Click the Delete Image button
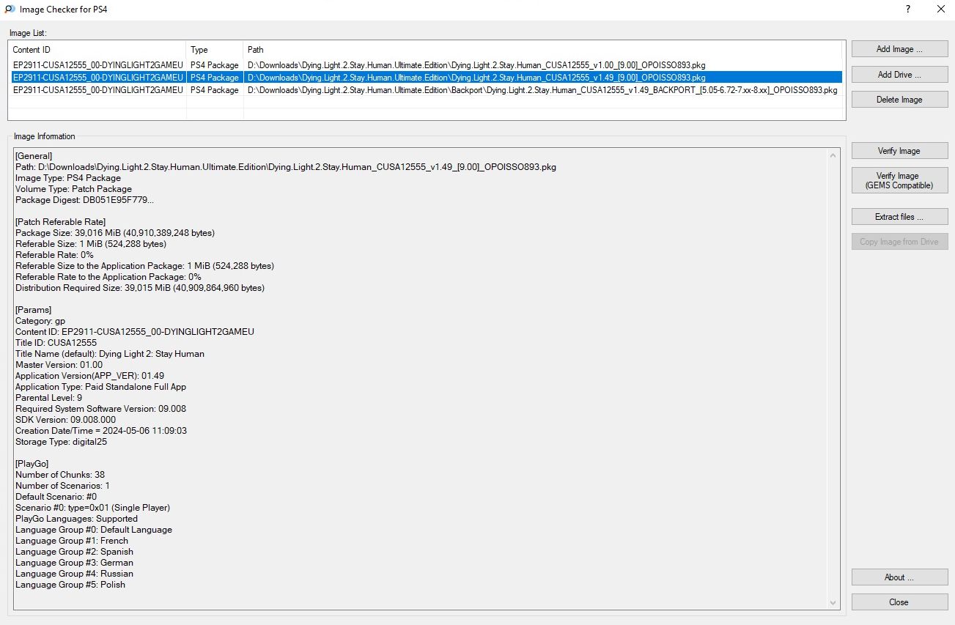The image size is (955, 625). [x=899, y=100]
